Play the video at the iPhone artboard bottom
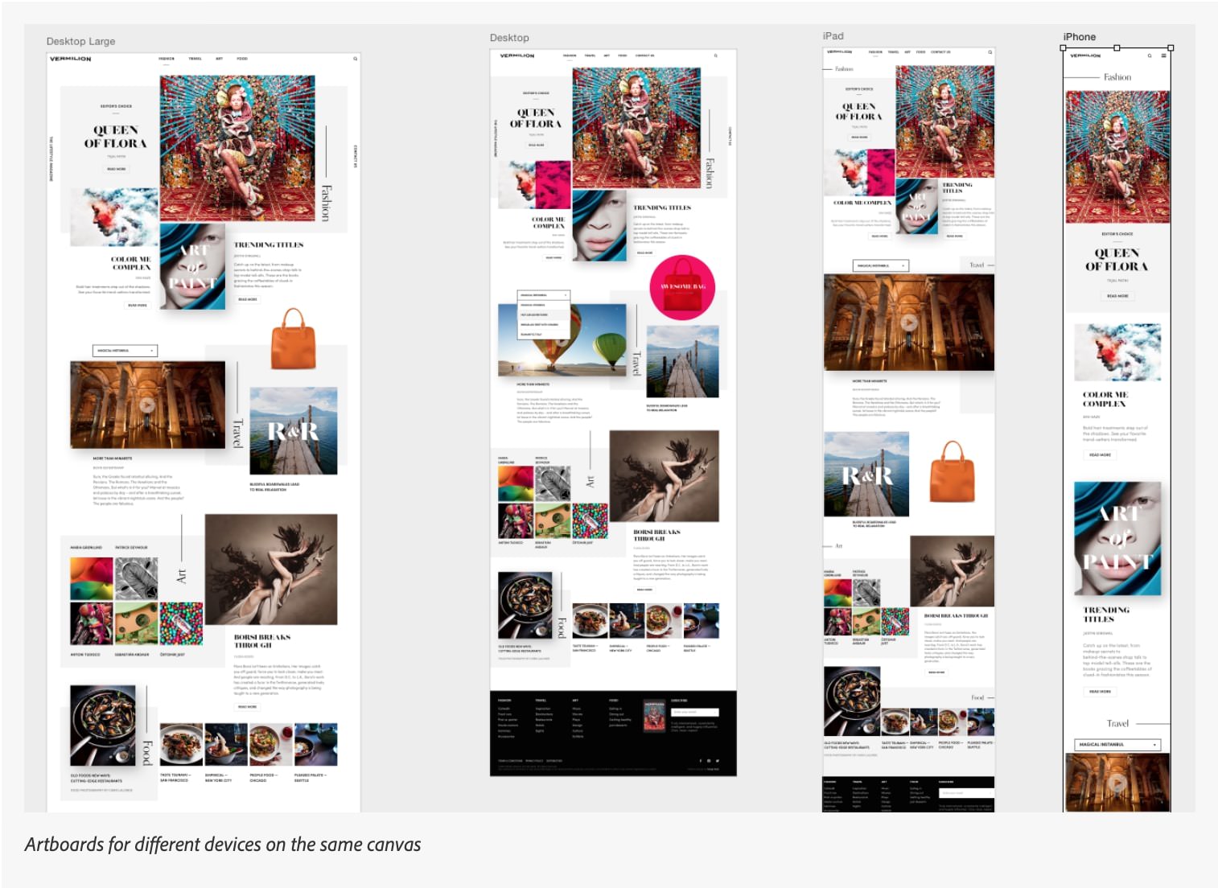Screen dimensions: 1218x888 (x=1117, y=782)
